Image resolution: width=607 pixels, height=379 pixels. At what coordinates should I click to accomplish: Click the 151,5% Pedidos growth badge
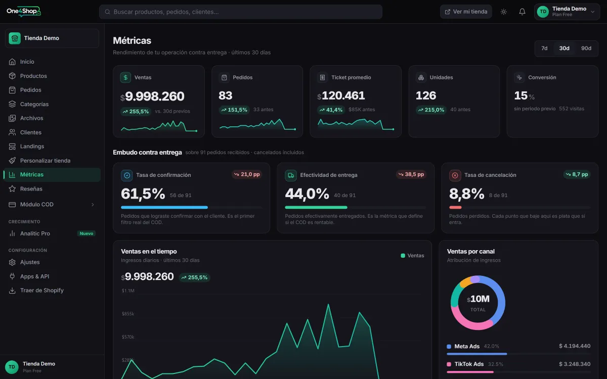coord(234,110)
